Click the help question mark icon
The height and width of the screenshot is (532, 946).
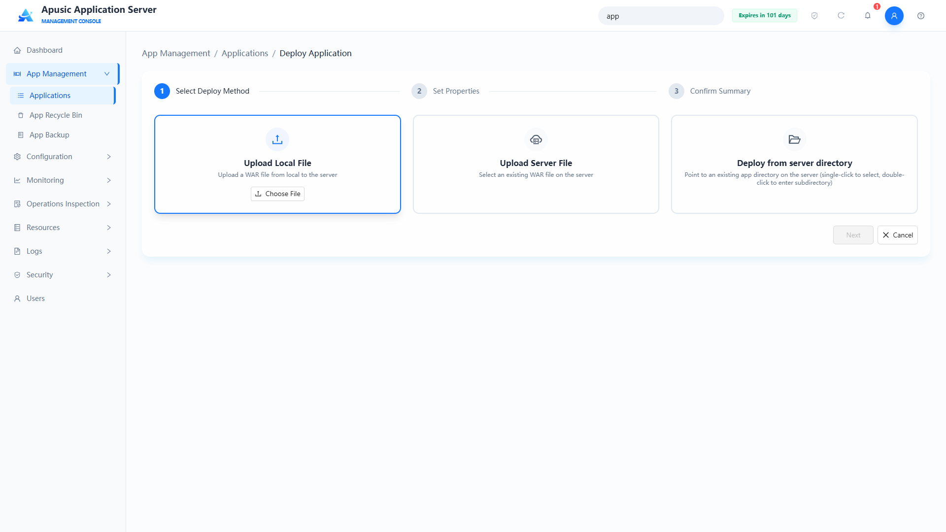(x=921, y=16)
